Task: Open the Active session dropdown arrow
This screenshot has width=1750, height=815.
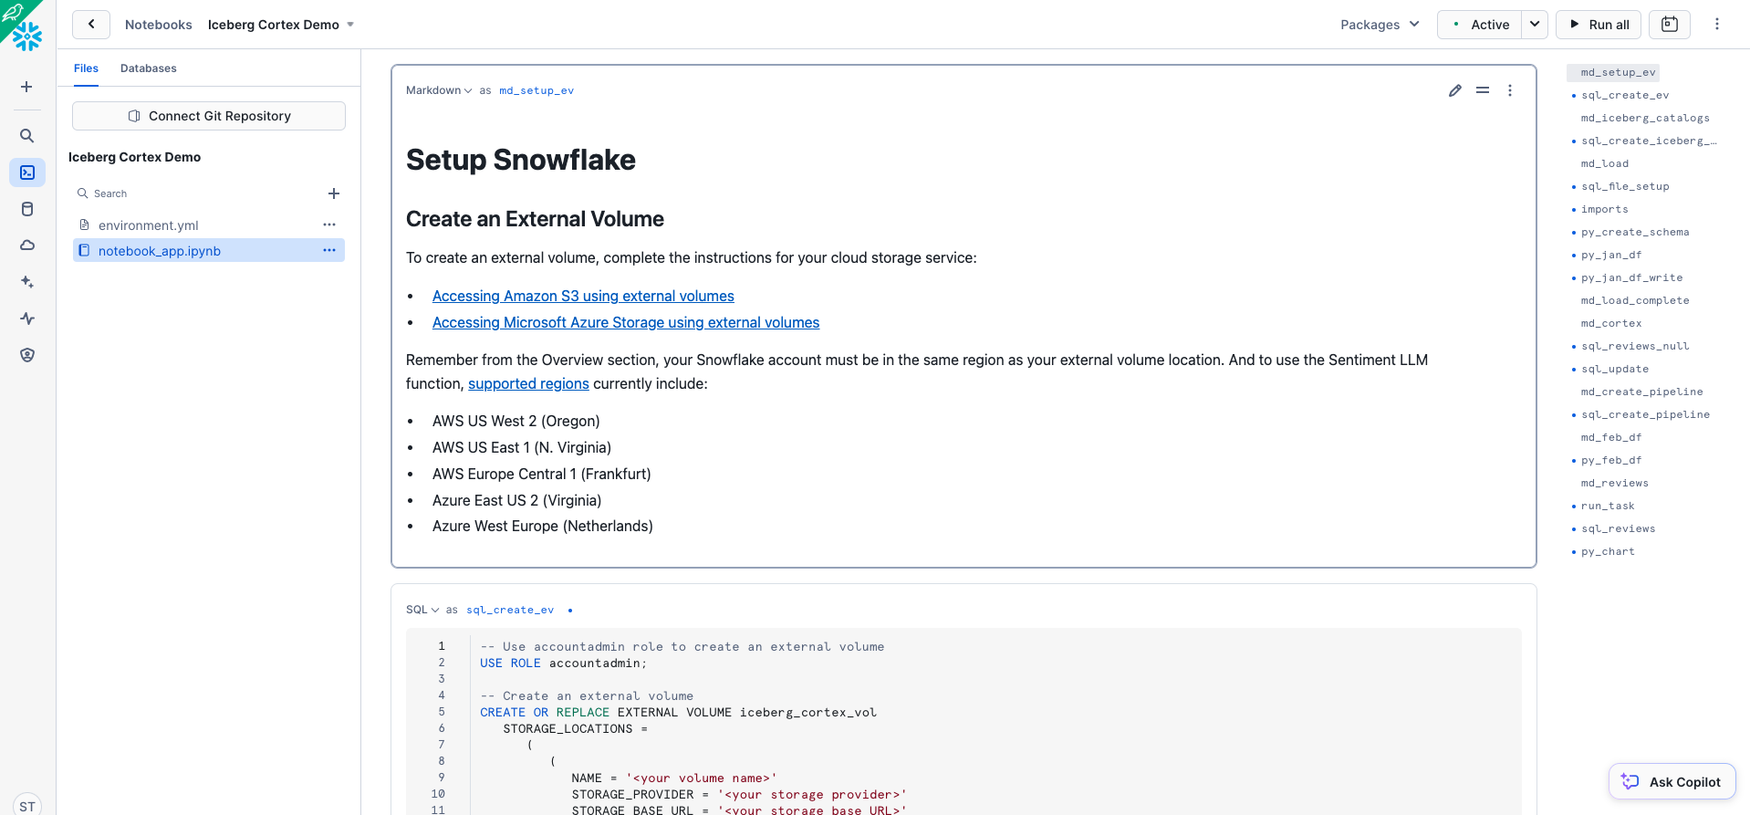Action: (x=1536, y=25)
